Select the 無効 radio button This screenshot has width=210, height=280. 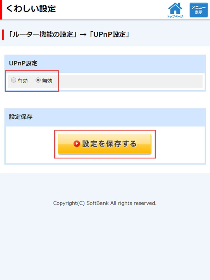38,80
